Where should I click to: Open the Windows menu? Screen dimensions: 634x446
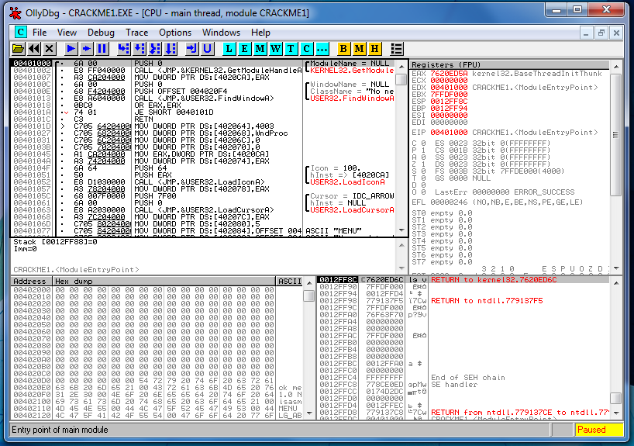point(221,33)
